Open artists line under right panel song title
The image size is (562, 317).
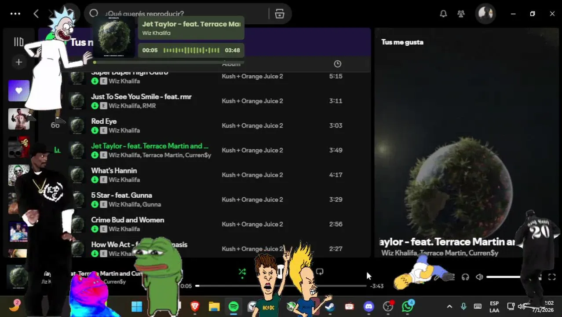(440, 253)
